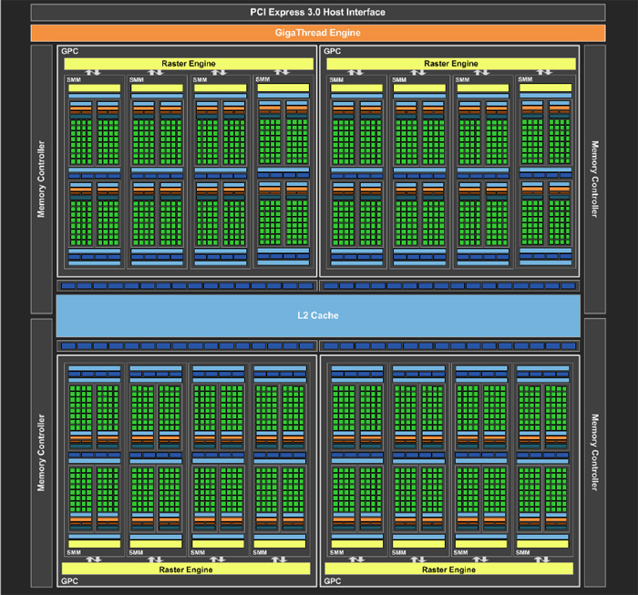Click the Raster Engine in top-left GPC

[x=187, y=64]
